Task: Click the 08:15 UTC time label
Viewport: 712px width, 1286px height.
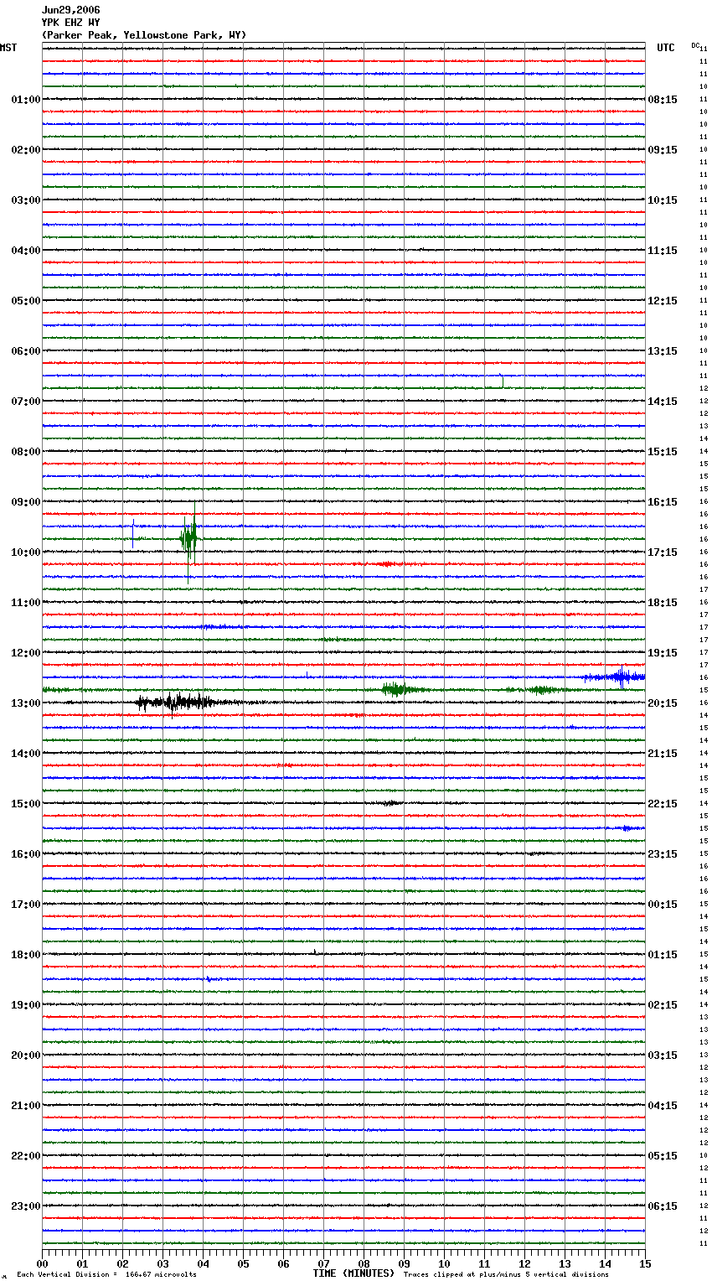Action: [663, 100]
